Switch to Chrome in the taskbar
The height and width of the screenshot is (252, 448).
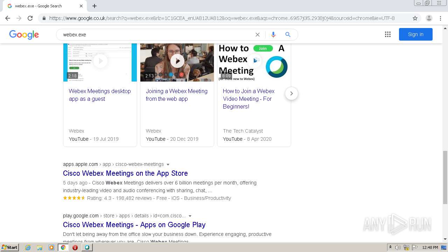63,247
